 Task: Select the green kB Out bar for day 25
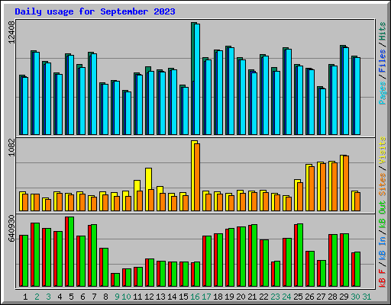[300, 255]
